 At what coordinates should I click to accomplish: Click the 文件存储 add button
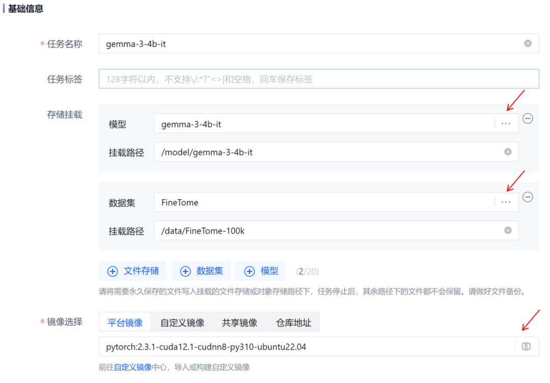[132, 271]
